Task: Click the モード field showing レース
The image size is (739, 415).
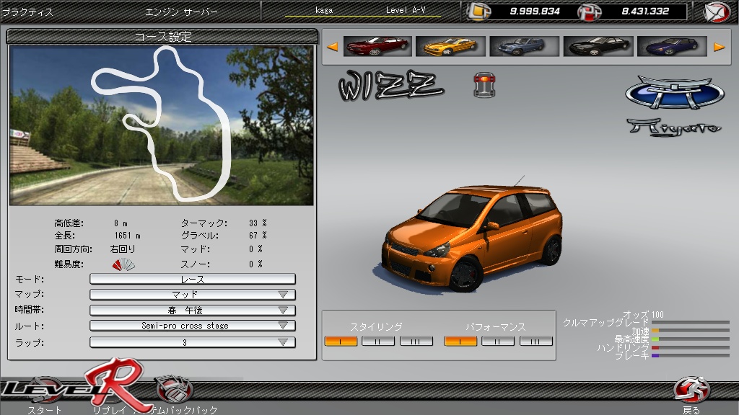Action: (x=193, y=279)
